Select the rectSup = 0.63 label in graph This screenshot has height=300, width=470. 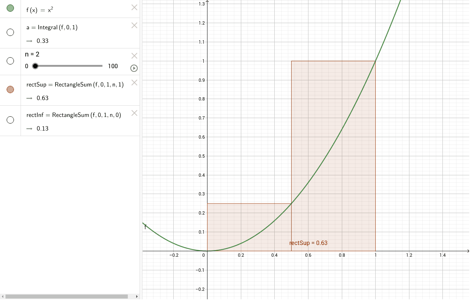pyautogui.click(x=308, y=243)
